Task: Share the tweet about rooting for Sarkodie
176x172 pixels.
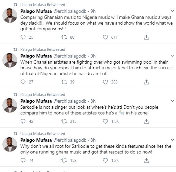Action: point(146,160)
